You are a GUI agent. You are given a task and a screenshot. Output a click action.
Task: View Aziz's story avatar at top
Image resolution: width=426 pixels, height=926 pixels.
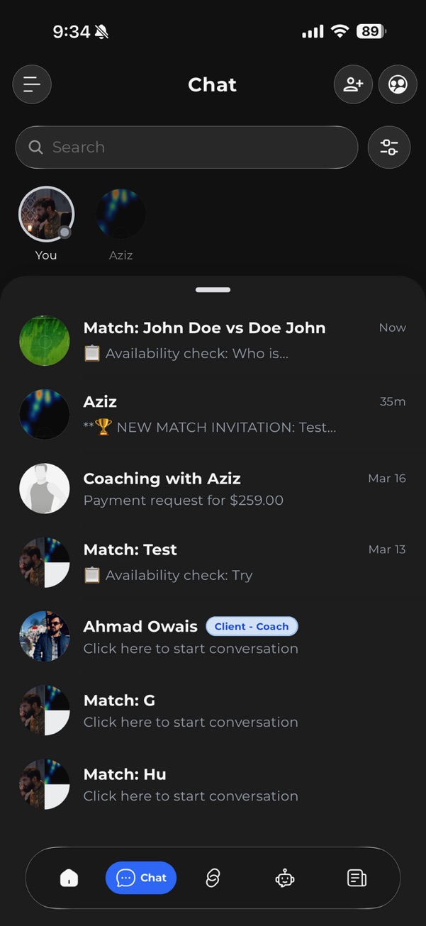[x=120, y=214]
